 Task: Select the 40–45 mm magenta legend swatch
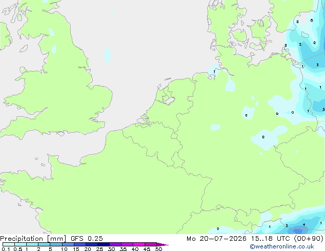tap(139, 244)
